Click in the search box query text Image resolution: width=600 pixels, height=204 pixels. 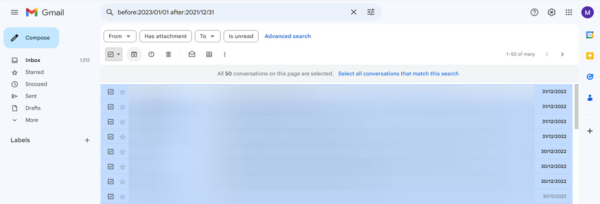point(166,12)
